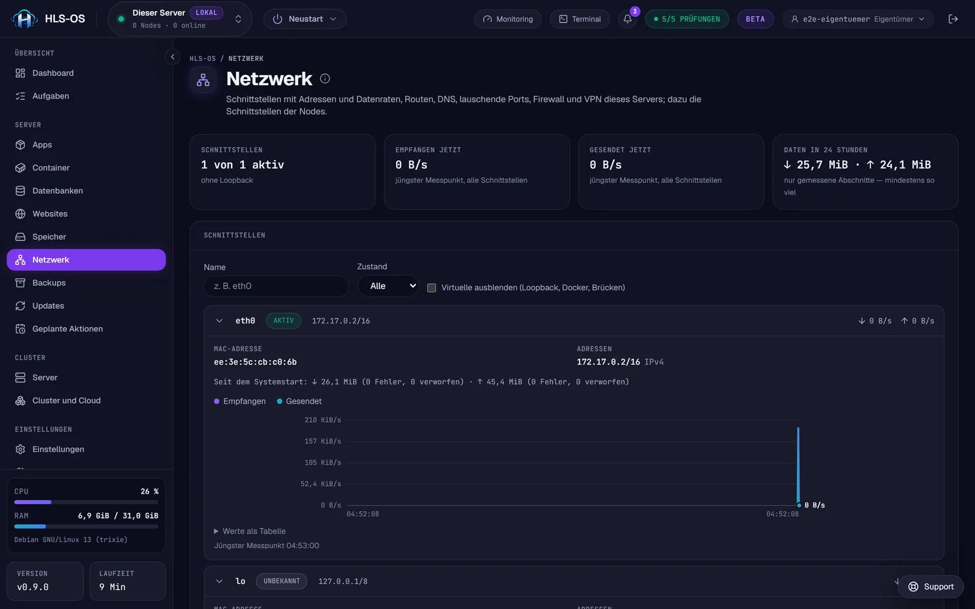Click the RAM usage bar
Screen dimensions: 975x609
pyautogui.click(x=86, y=526)
